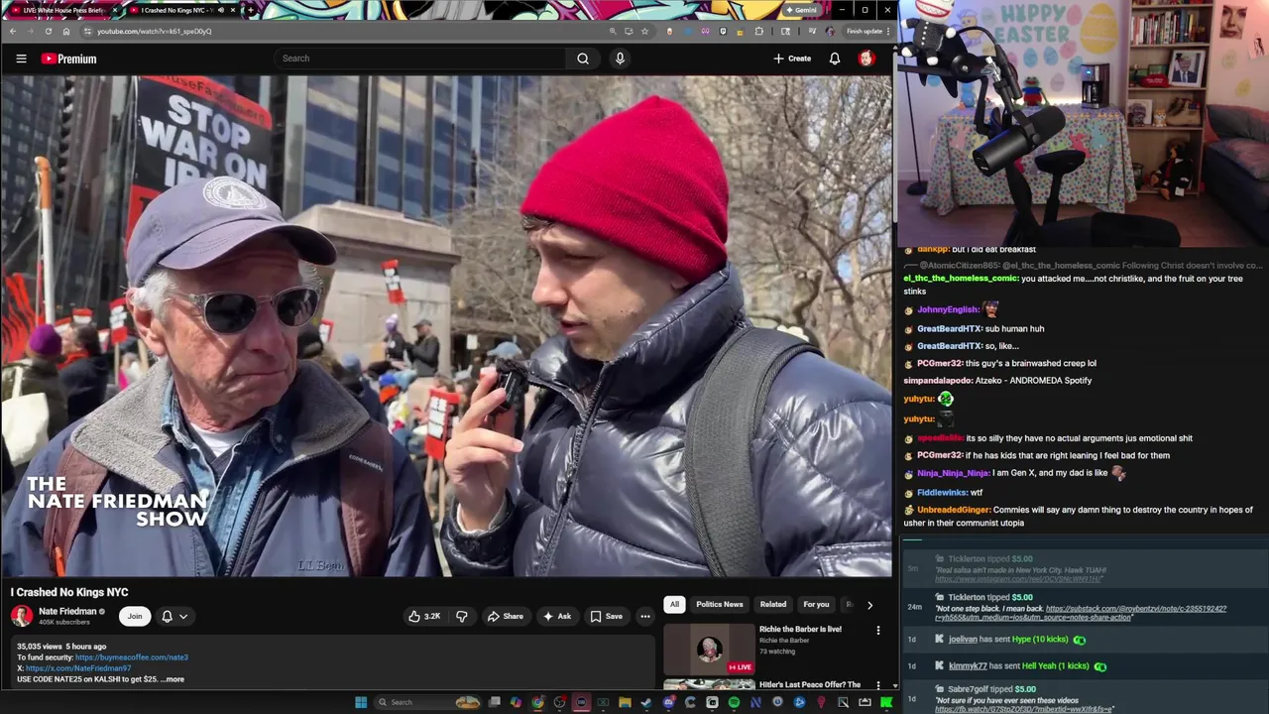Open the green Kick icon on taskbar
Viewport: 1269px width, 714px height.
(x=886, y=702)
